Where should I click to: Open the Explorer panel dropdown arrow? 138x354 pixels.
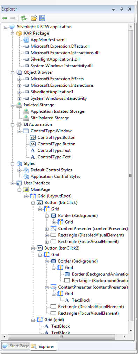tap(114, 9)
